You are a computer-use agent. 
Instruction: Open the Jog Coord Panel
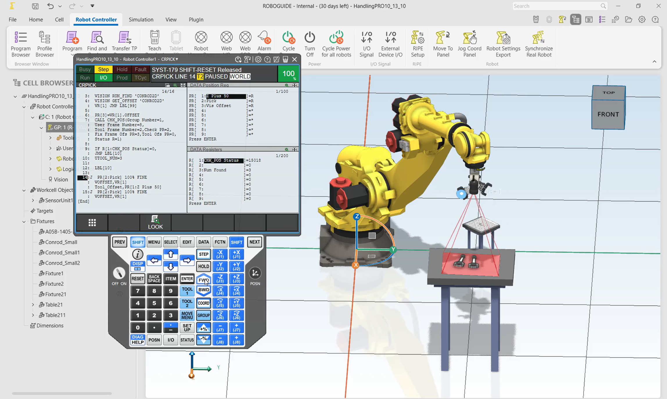point(470,44)
